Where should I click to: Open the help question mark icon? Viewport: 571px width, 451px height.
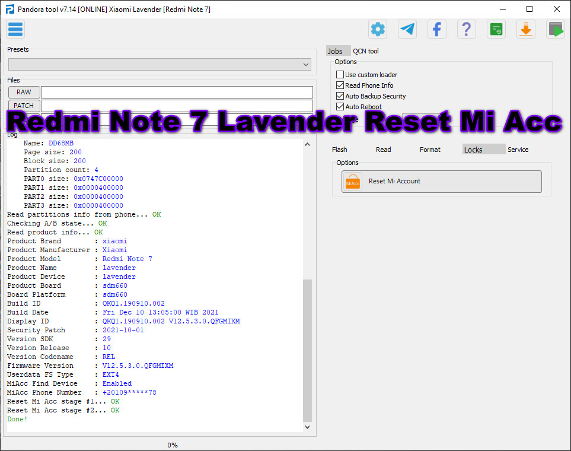[467, 29]
